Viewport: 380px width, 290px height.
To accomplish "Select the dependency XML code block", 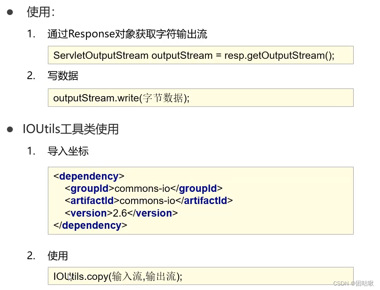I will (201, 200).
